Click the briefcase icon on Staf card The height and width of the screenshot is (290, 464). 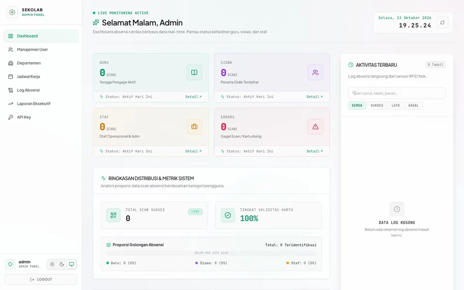[194, 127]
